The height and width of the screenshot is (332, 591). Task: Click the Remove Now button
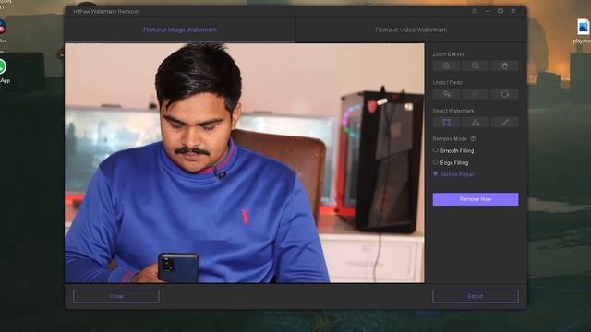pyautogui.click(x=476, y=199)
